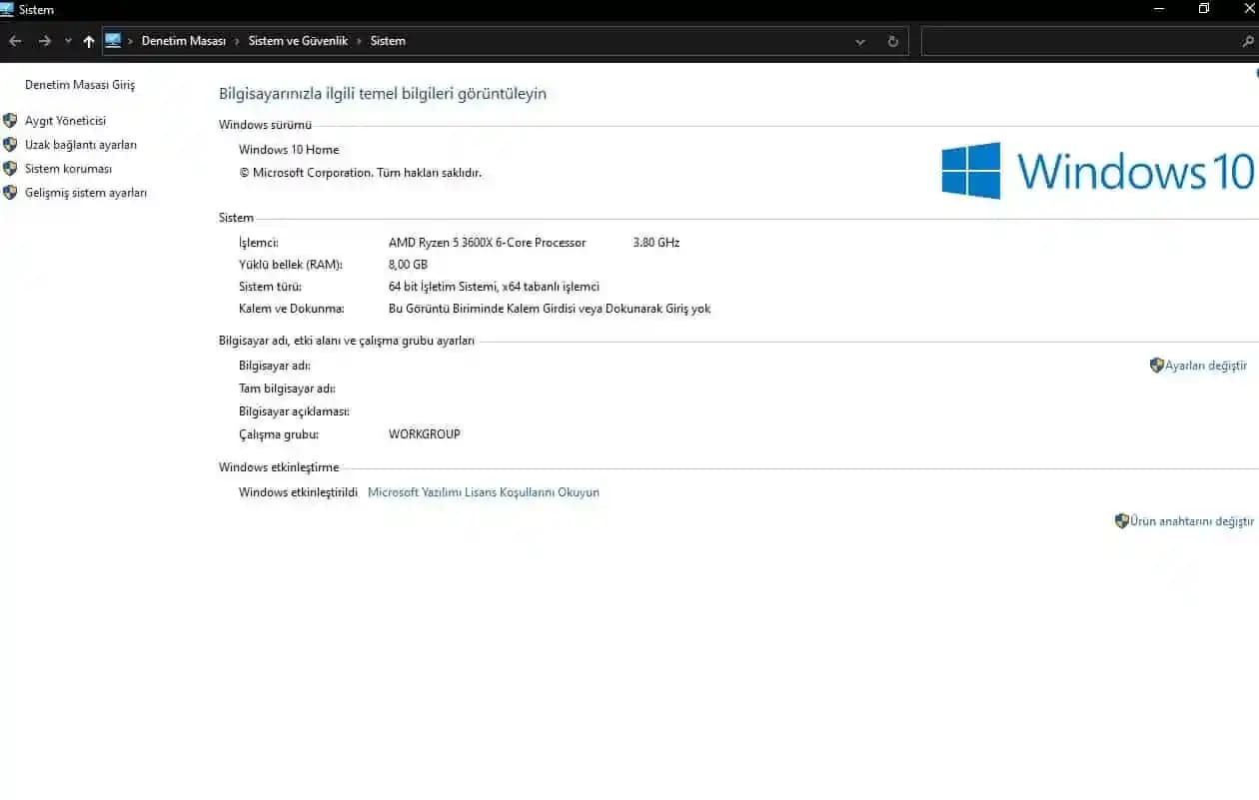
Task: Expand the breadcrumb chevron after Sistem ve Güvenlik
Action: [358, 41]
